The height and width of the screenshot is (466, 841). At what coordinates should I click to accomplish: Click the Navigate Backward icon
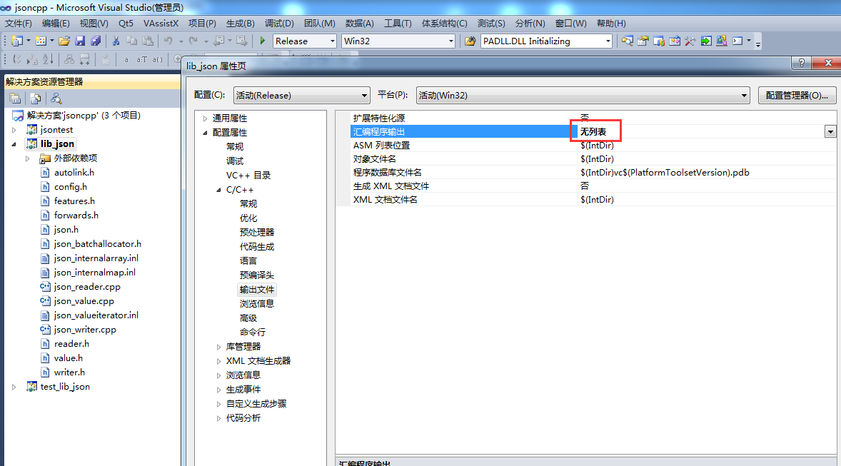tap(219, 41)
